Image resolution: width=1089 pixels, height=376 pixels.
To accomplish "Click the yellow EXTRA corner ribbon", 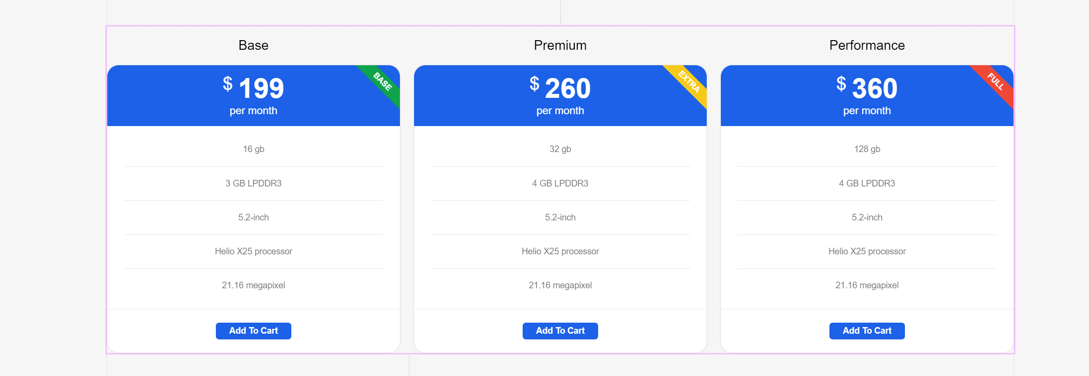I will pos(690,82).
